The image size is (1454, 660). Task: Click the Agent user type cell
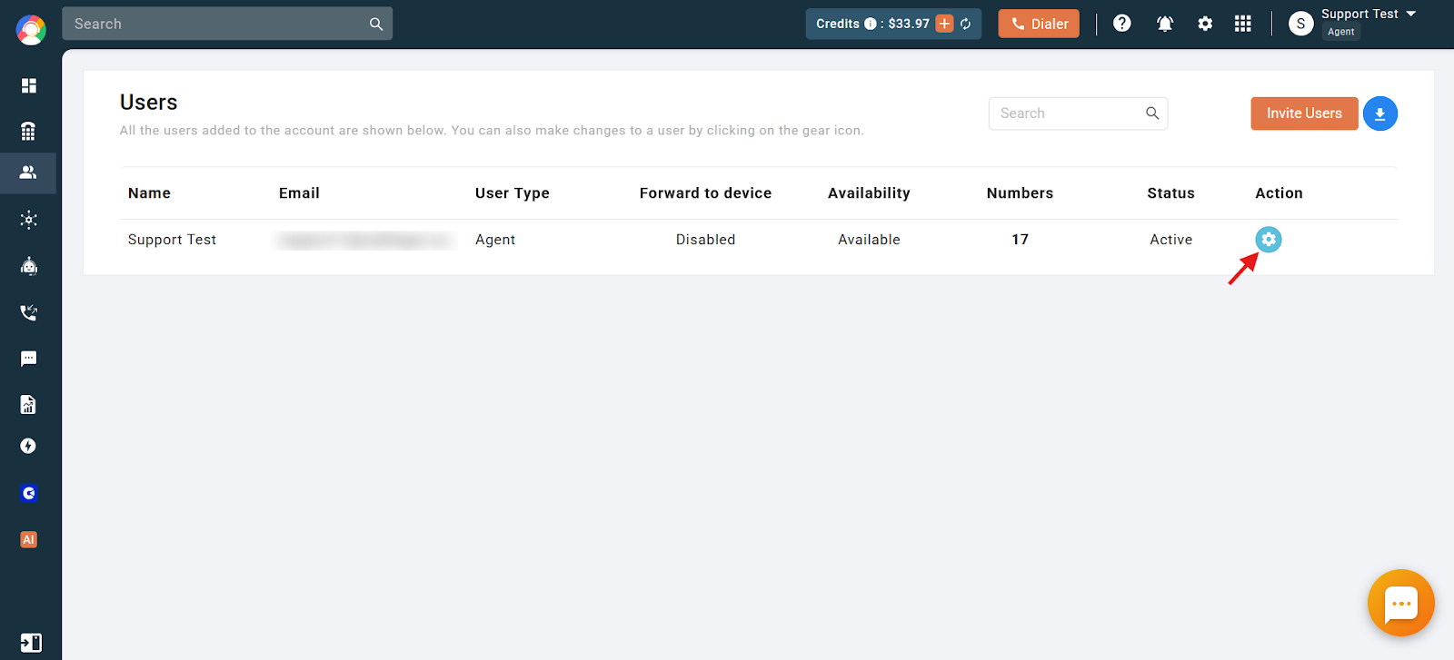click(495, 240)
